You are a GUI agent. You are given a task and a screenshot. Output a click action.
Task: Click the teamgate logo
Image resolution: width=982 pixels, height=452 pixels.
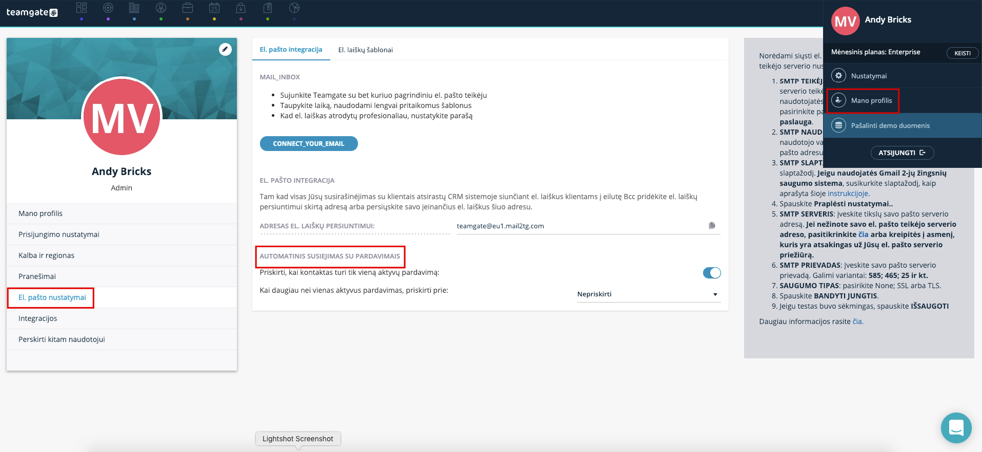[x=32, y=12]
